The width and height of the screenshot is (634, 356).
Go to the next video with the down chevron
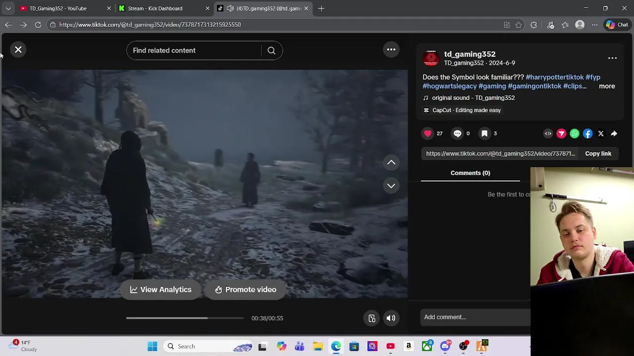pos(391,186)
